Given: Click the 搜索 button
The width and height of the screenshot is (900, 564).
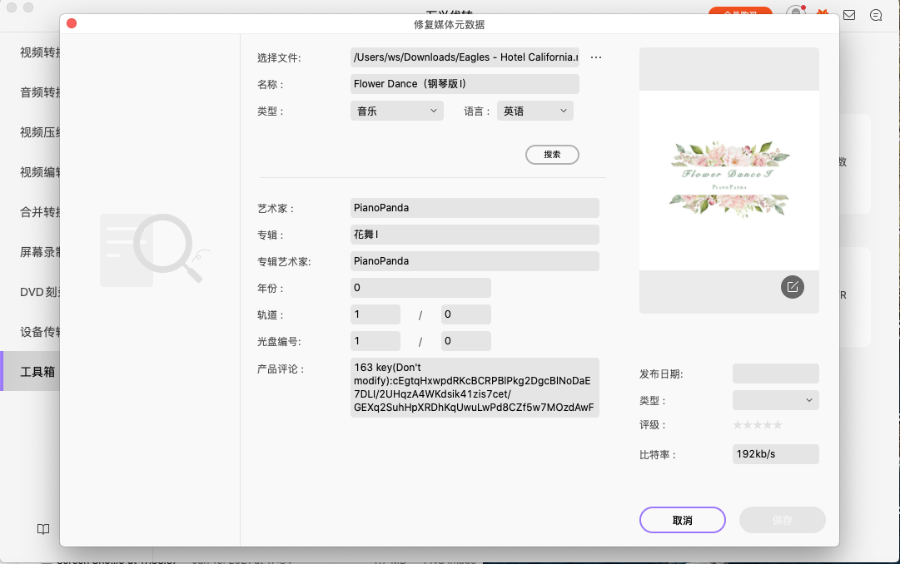Looking at the screenshot, I should (552, 155).
